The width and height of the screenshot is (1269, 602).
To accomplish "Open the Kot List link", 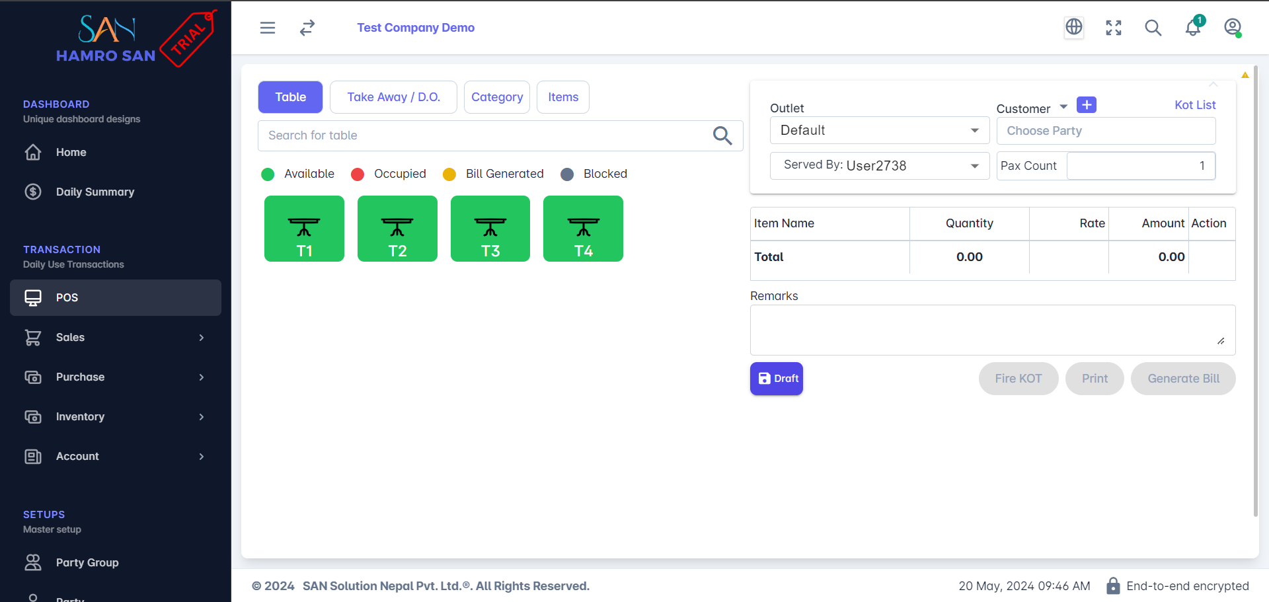I will pos(1195,105).
